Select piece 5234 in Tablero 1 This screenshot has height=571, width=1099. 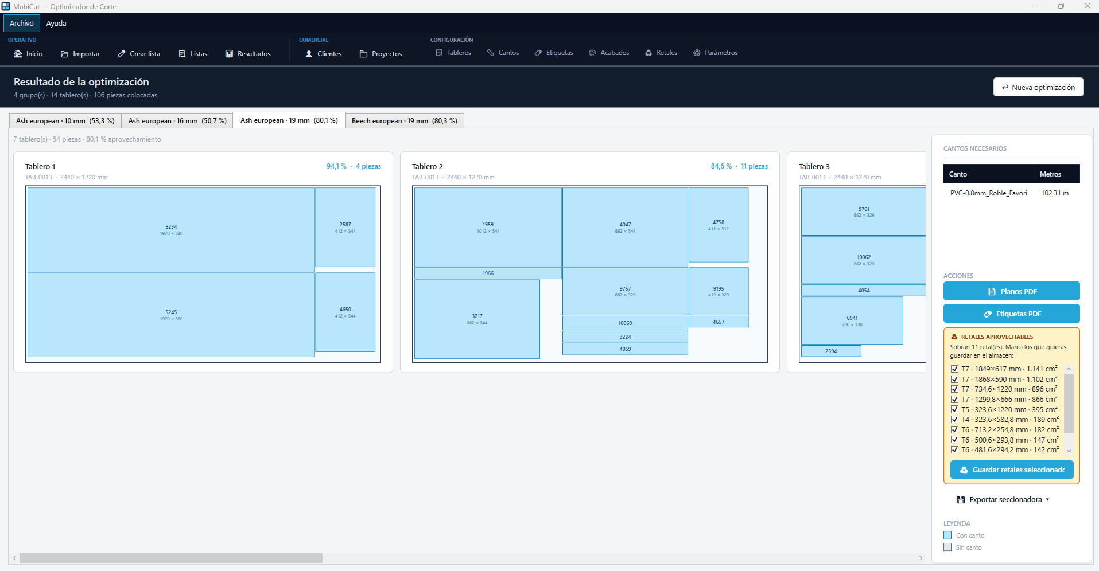coord(171,230)
